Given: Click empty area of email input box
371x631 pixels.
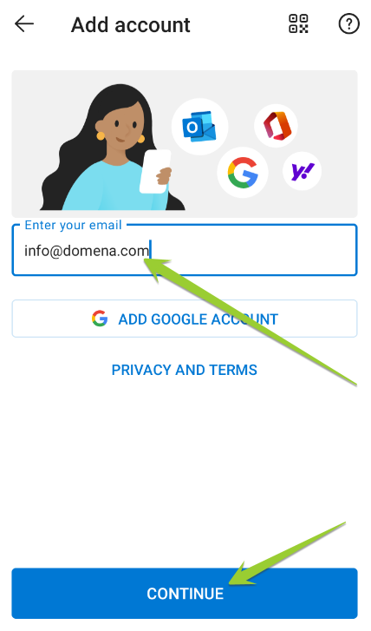Looking at the screenshot, I should pos(253,251).
